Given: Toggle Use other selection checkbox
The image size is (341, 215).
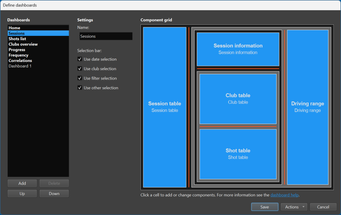Looking at the screenshot, I should pos(79,88).
